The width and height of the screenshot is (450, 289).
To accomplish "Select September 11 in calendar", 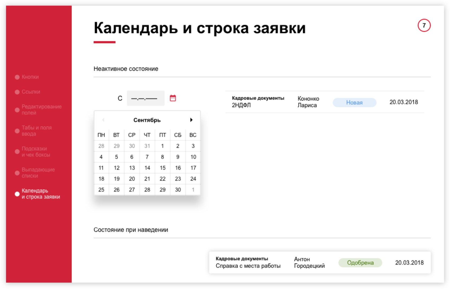I will (101, 168).
